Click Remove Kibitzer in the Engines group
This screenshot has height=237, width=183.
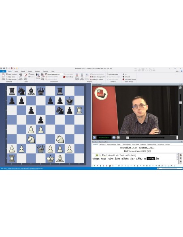pyautogui.click(x=87, y=77)
